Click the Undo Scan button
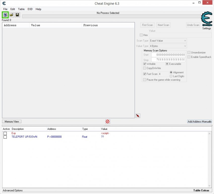Screen dimensions: 214x194 point(193,25)
